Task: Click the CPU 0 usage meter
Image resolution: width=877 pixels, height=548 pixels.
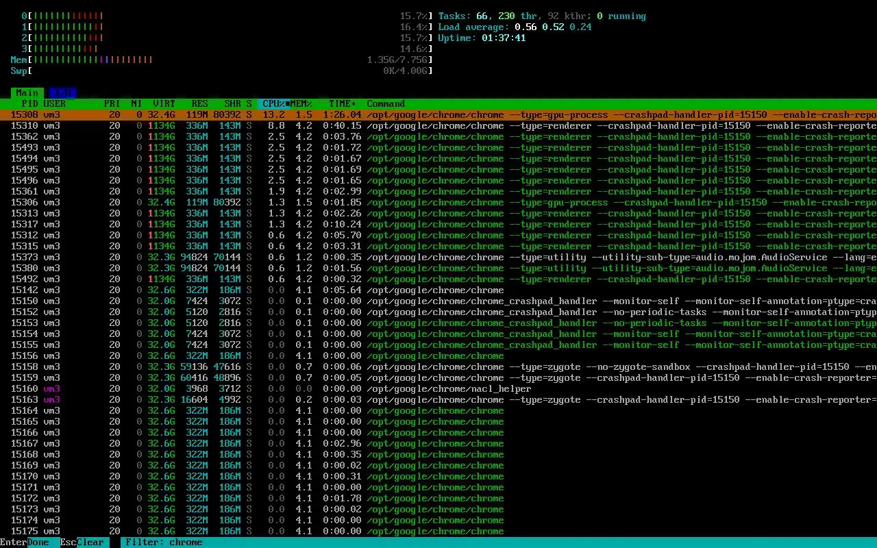Action: tap(227, 16)
